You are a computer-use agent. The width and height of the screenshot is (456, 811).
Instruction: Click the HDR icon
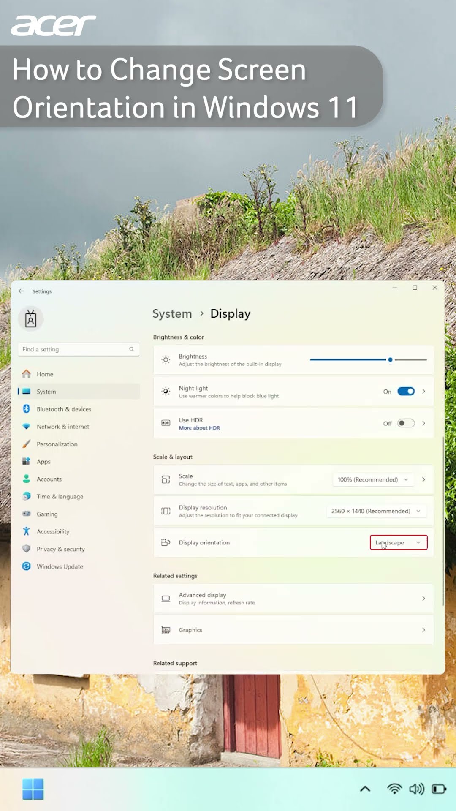pyautogui.click(x=166, y=423)
